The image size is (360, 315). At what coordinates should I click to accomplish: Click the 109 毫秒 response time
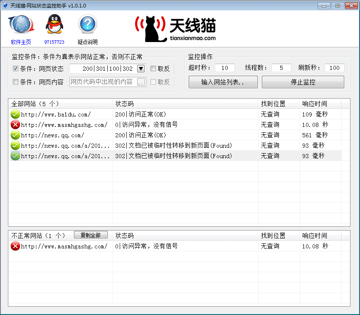[315, 114]
